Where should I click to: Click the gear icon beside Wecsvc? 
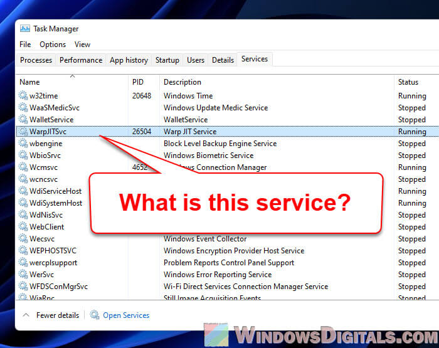(x=23, y=238)
